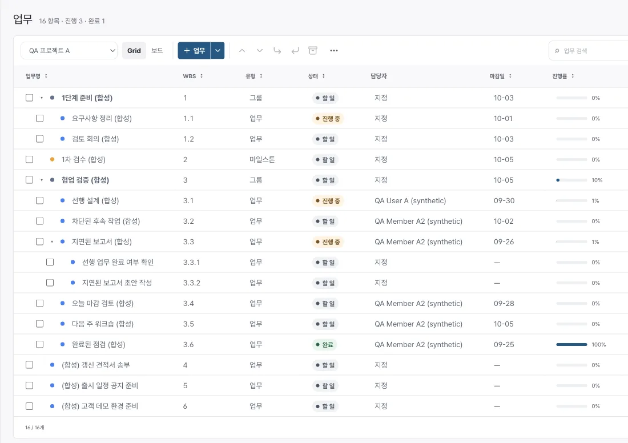Open the 지연된 보고서 초안 작성 task

[117, 283]
